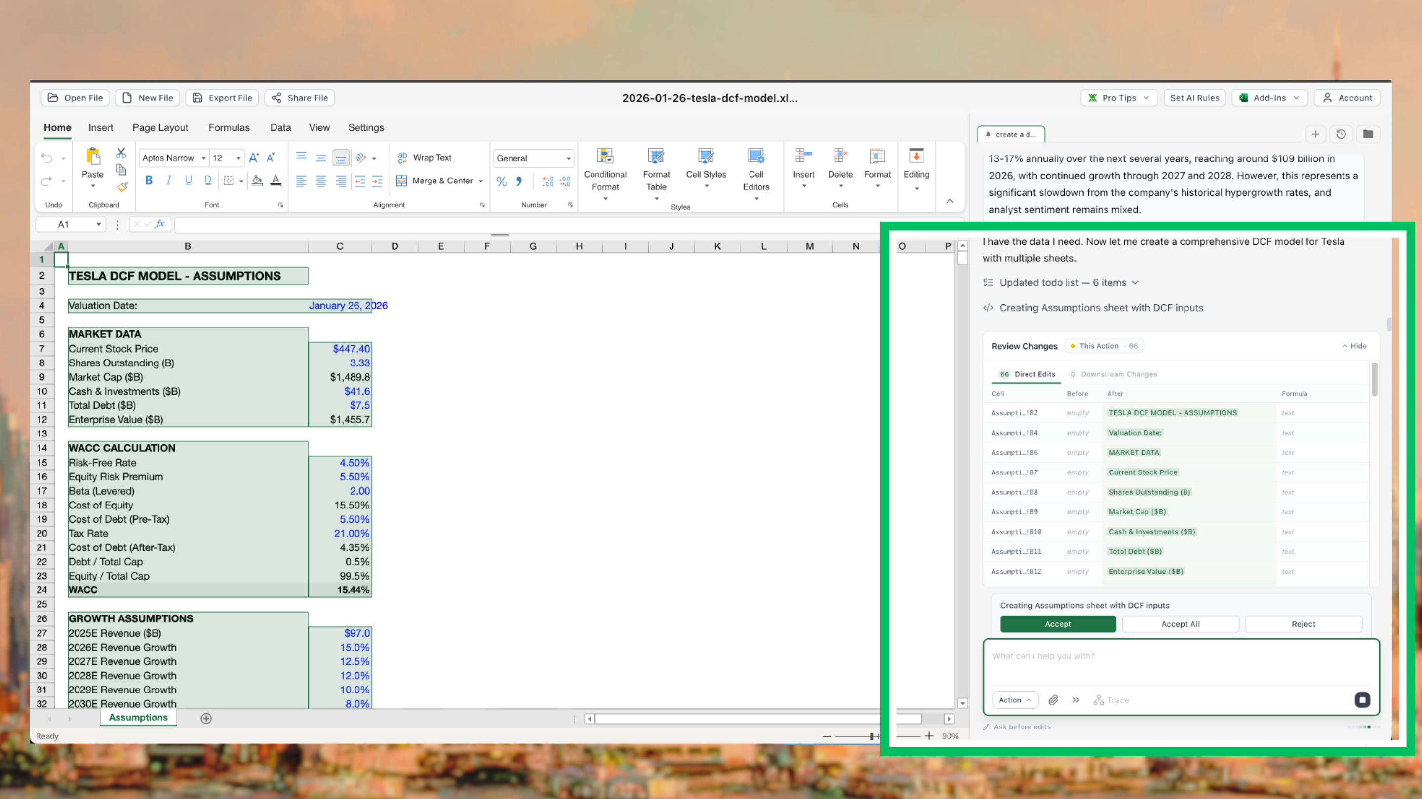Collapse the ribbon with the chevron
Image resolution: width=1422 pixels, height=799 pixels.
pos(950,201)
